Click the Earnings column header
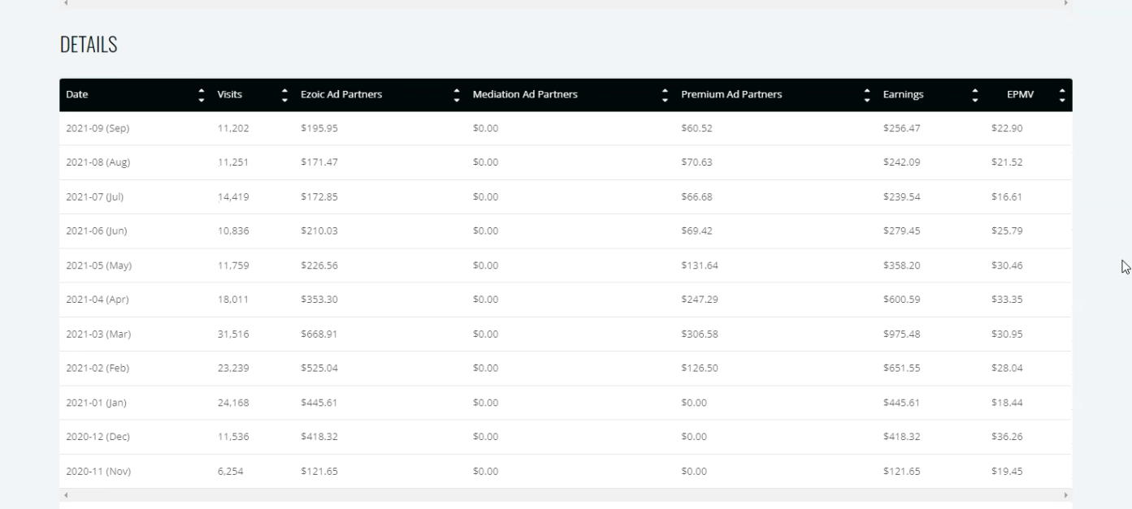Image resolution: width=1132 pixels, height=509 pixels. (903, 95)
